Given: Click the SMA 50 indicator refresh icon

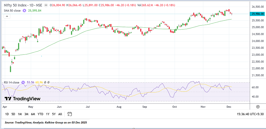Looking at the screenshot, I should click(x=24, y=11).
